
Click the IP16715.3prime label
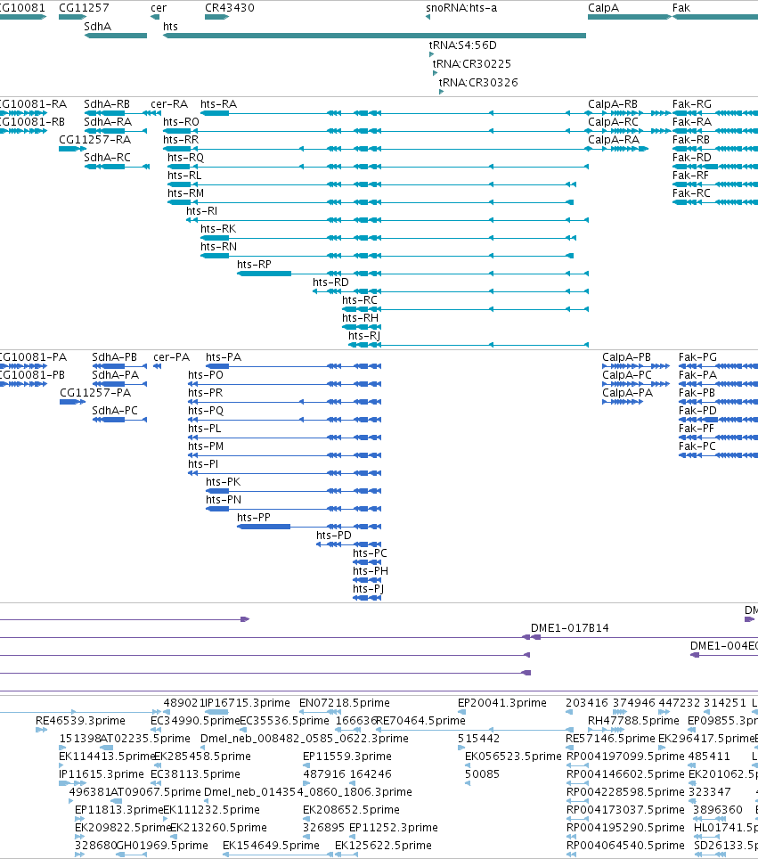[247, 703]
